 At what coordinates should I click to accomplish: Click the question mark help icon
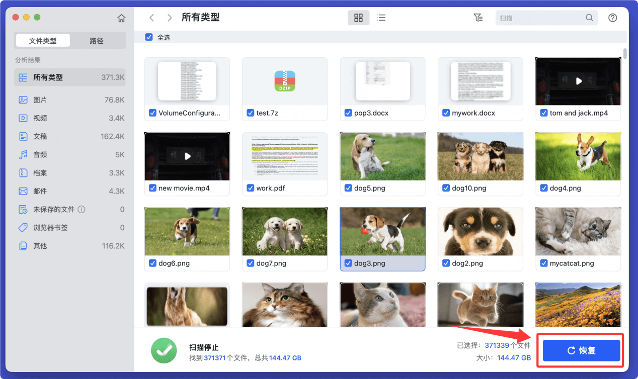coord(612,18)
